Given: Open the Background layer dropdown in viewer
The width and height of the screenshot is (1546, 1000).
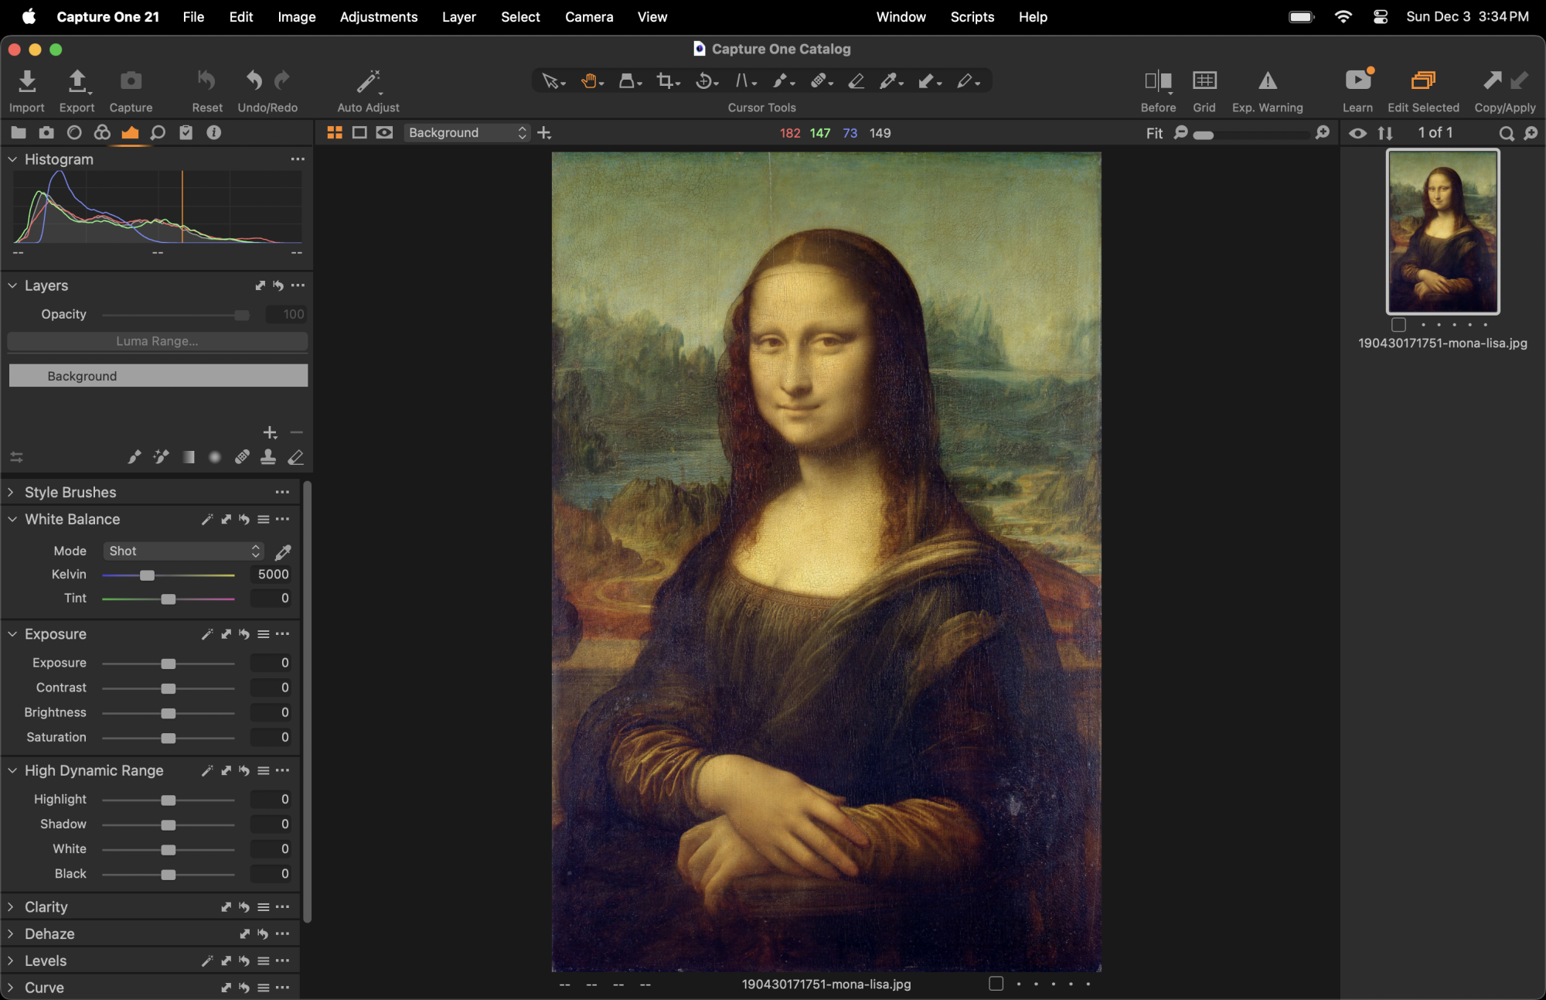Looking at the screenshot, I should pyautogui.click(x=467, y=133).
